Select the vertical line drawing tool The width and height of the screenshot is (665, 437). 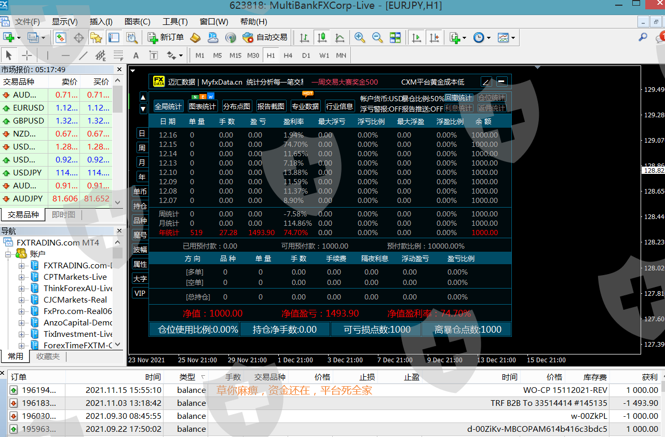tap(47, 55)
